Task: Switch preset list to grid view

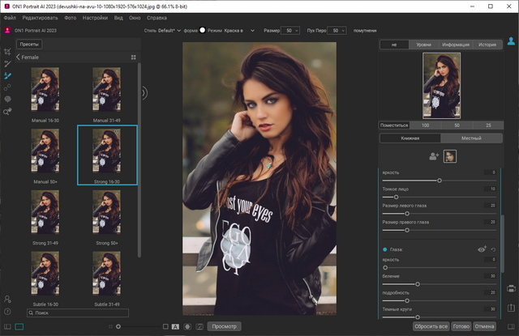Action: click(x=133, y=58)
